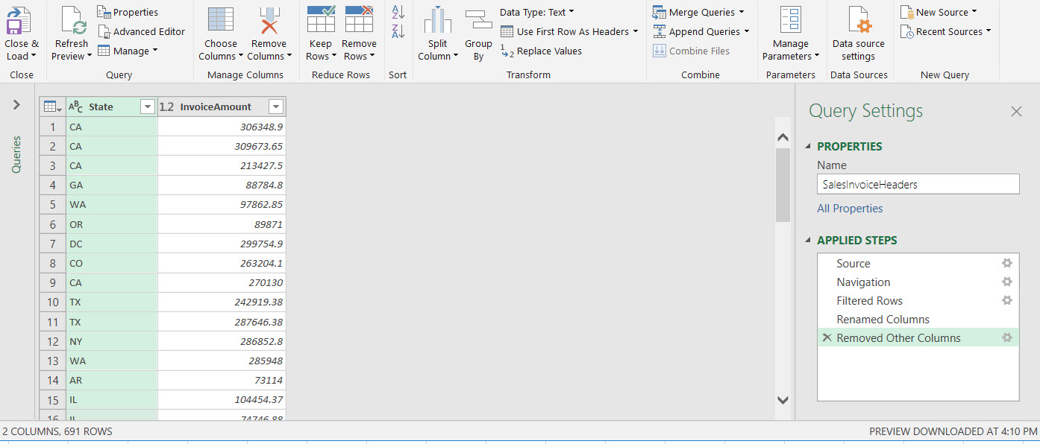Sort ascending with the A-Z icon
This screenshot has height=444, width=1040.
(x=398, y=12)
